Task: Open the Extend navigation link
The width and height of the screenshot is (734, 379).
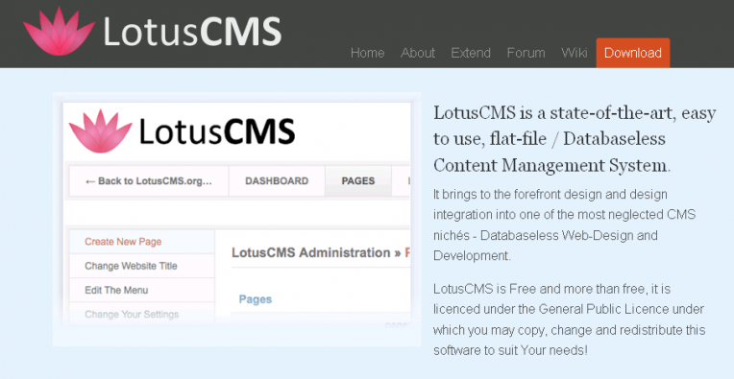Action: 471,53
